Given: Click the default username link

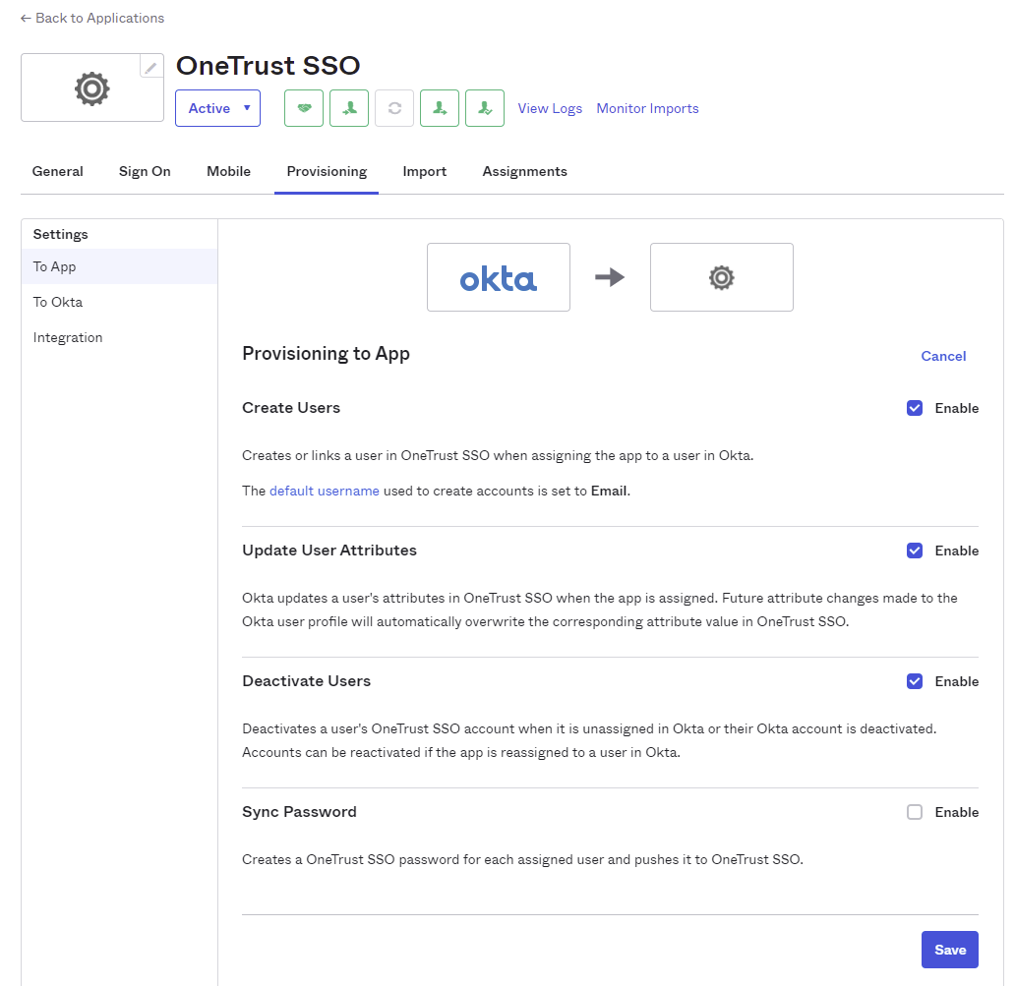Looking at the screenshot, I should [325, 492].
